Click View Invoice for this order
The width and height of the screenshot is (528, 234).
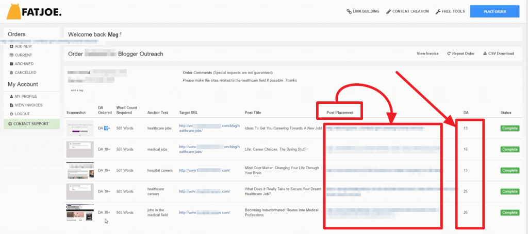pos(427,53)
